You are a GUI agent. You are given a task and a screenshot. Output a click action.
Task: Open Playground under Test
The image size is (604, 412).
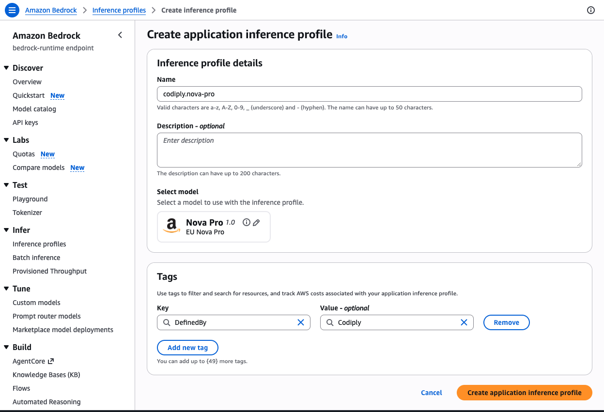(x=30, y=199)
